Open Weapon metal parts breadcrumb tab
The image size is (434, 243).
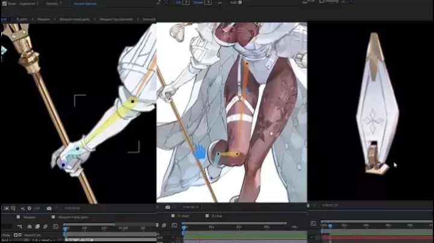75,19
